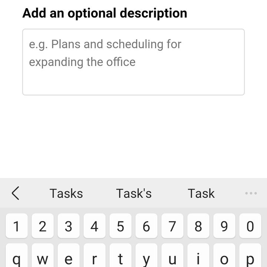Tap the number 2 key
The image size is (267, 267).
coord(43,226)
